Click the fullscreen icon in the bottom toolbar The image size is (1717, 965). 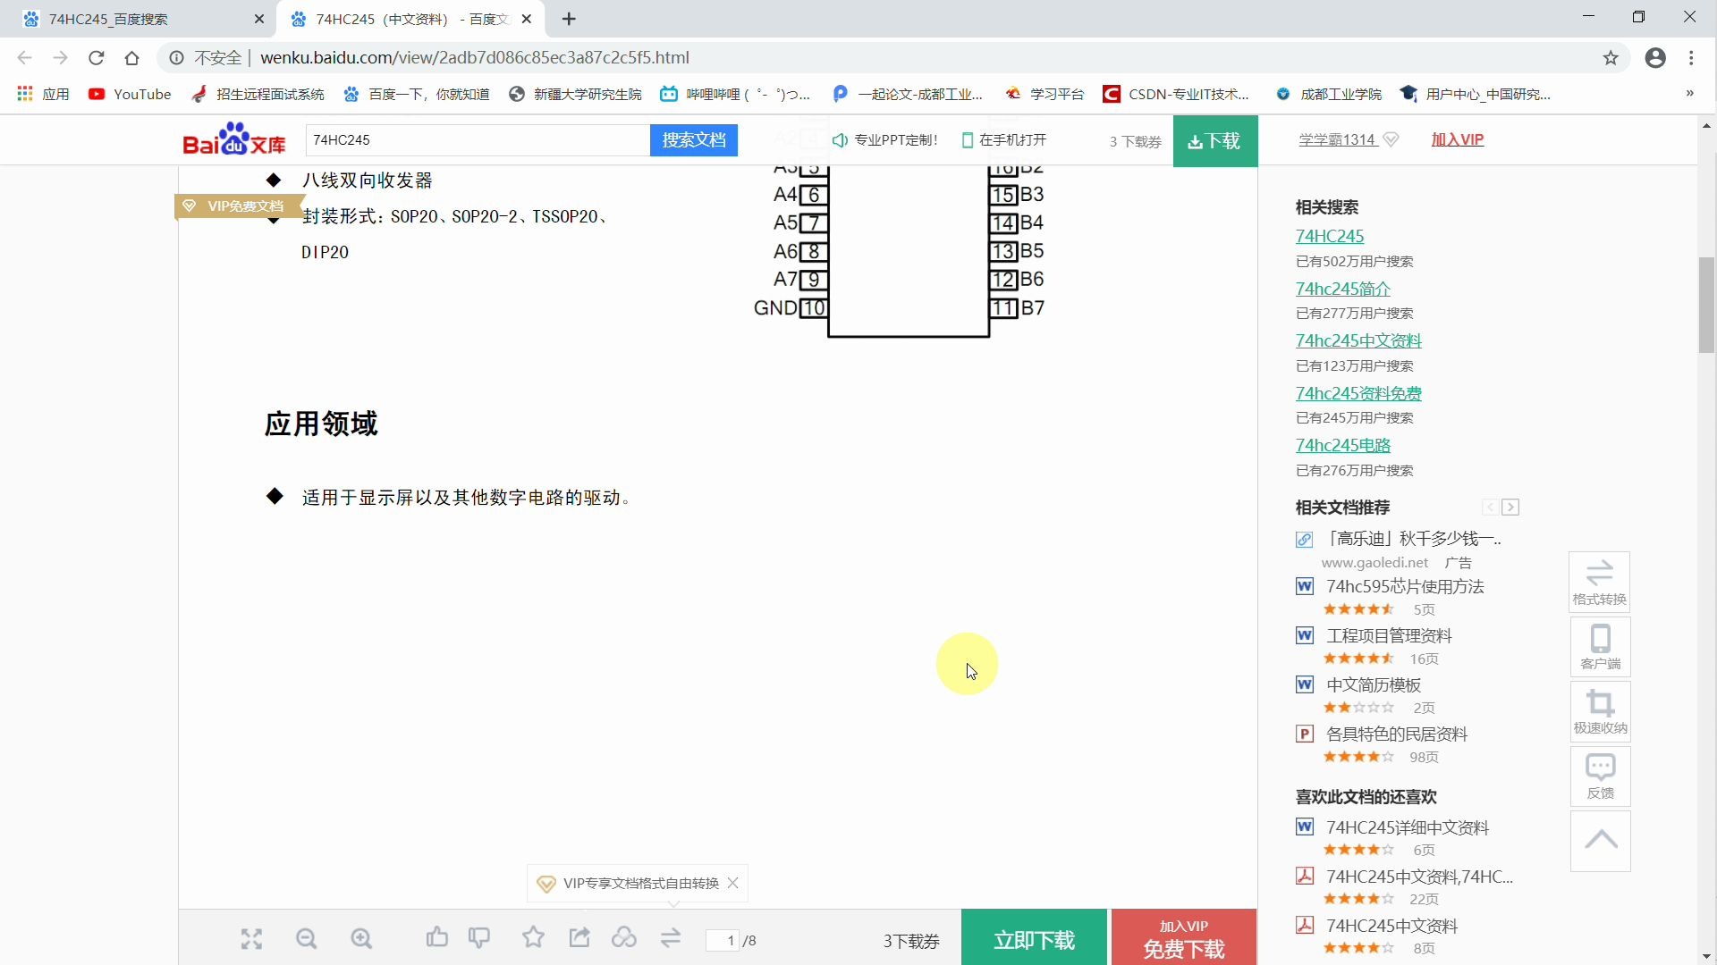pyautogui.click(x=251, y=939)
